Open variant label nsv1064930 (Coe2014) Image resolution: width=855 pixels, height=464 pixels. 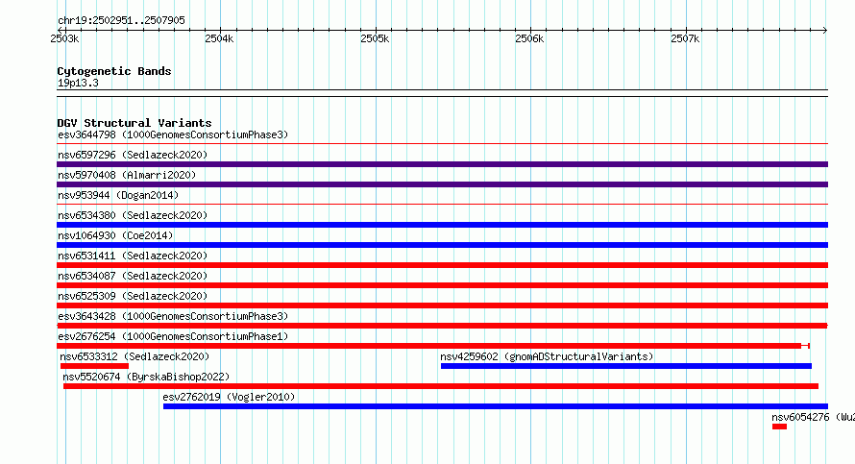point(115,235)
